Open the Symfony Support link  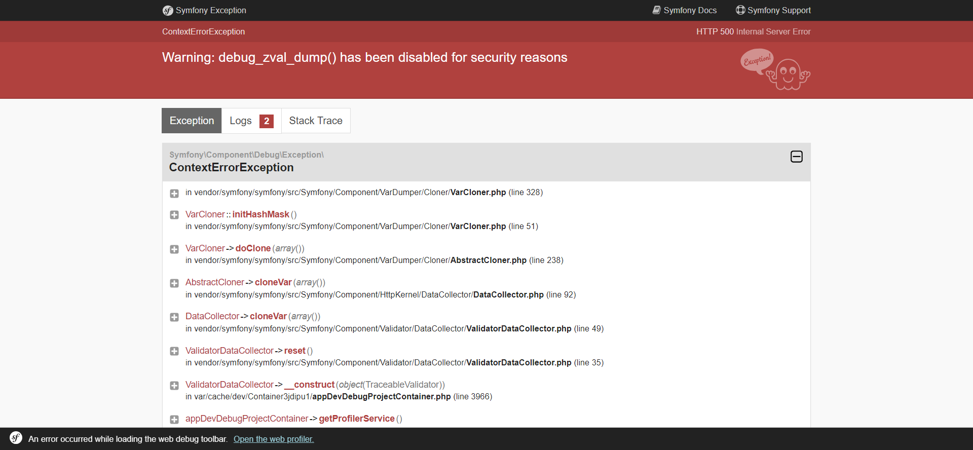pyautogui.click(x=779, y=10)
